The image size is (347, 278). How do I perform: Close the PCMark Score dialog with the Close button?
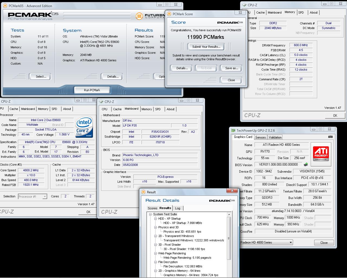coord(231,80)
